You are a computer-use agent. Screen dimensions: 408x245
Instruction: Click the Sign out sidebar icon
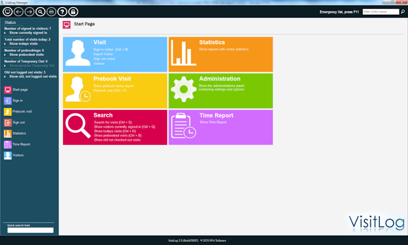tap(8, 122)
